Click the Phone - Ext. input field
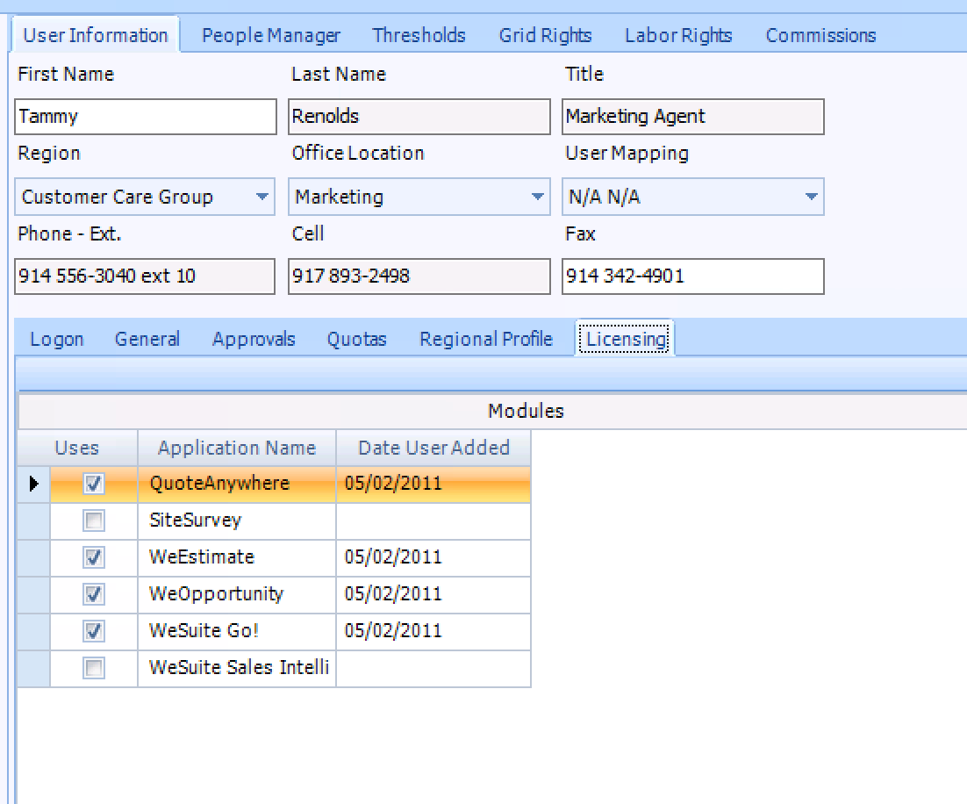The image size is (967, 804). [145, 276]
